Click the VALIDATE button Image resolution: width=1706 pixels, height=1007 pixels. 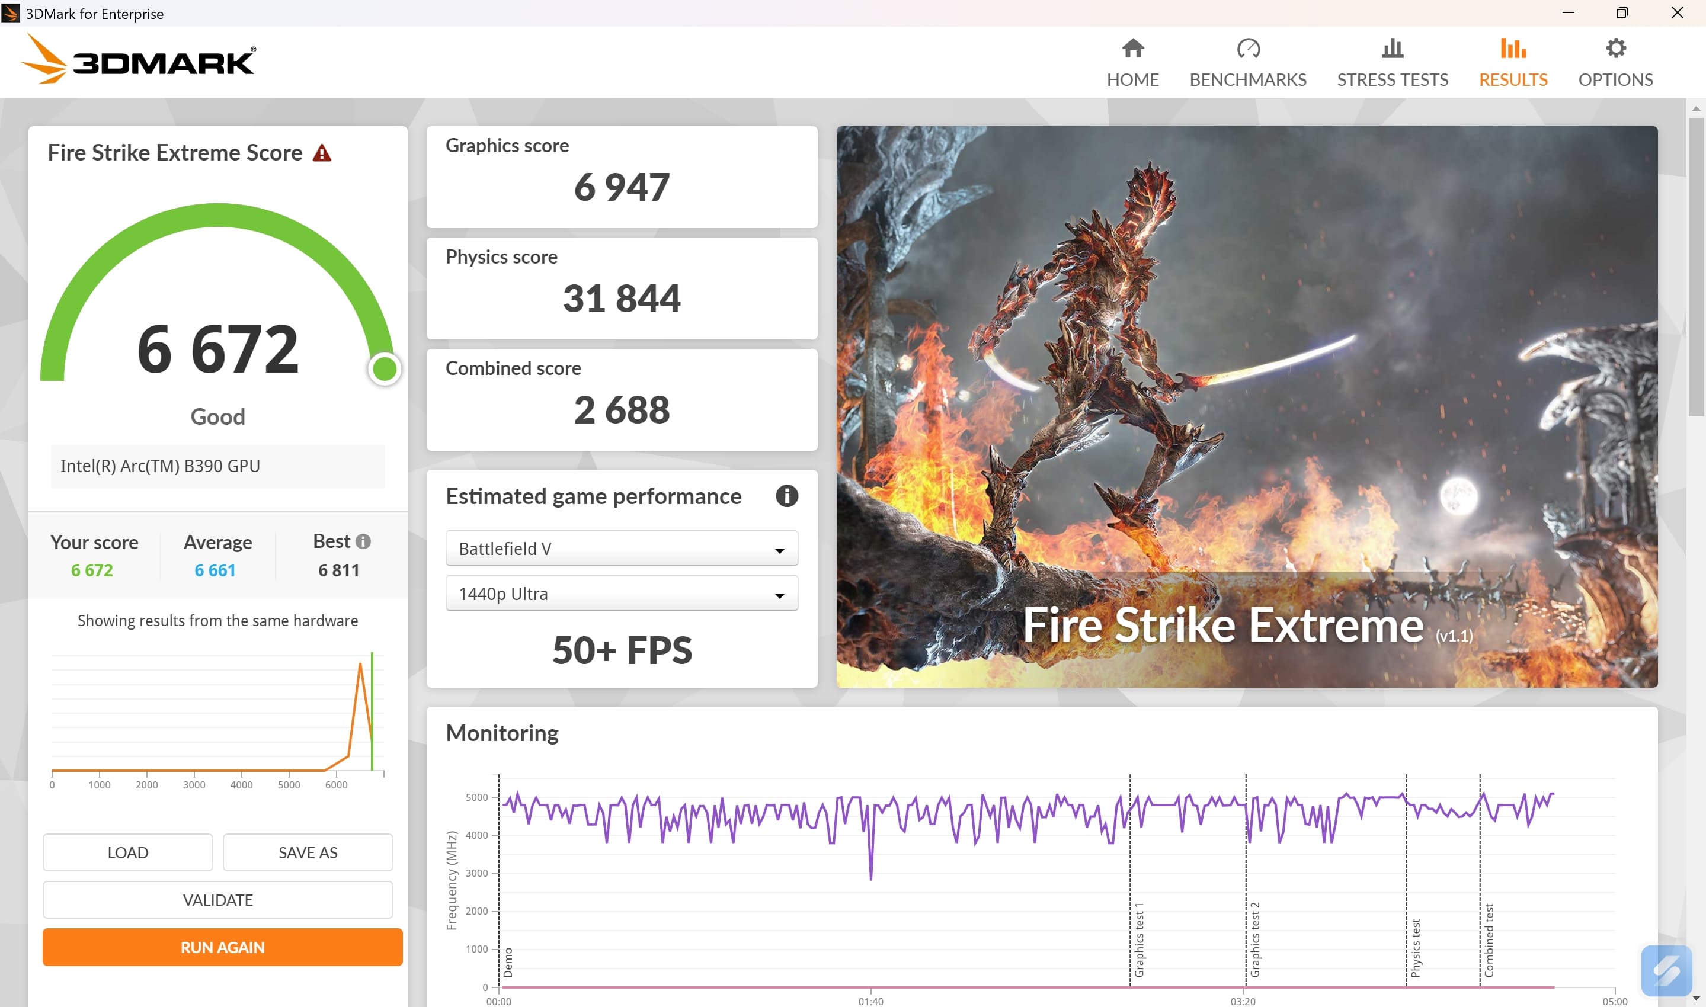217,900
